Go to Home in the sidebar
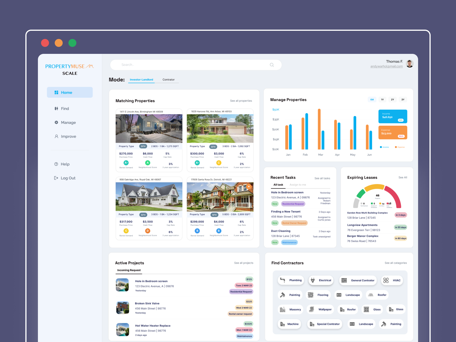 70,92
